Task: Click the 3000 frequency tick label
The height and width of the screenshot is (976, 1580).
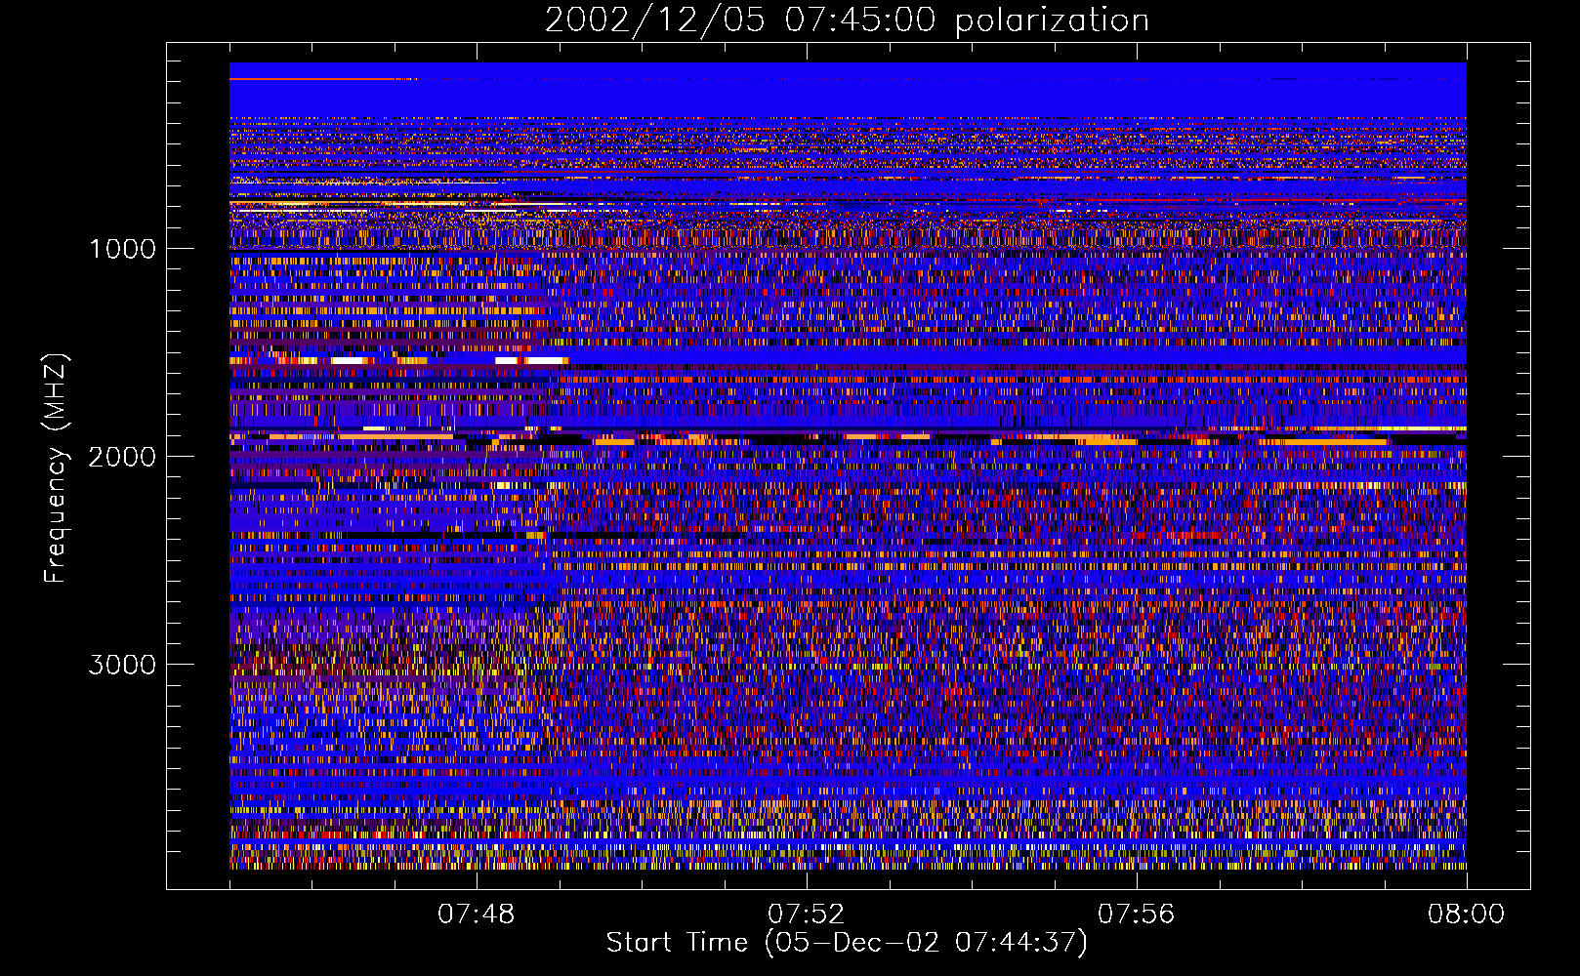Action: [x=122, y=665]
